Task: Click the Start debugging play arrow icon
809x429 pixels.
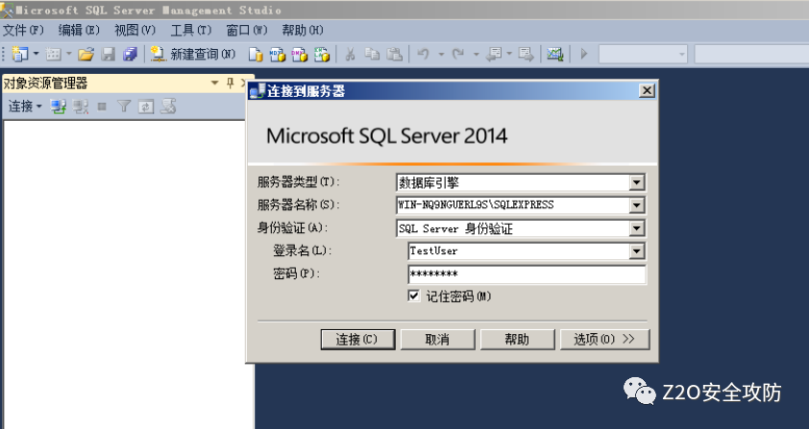Action: pos(584,54)
